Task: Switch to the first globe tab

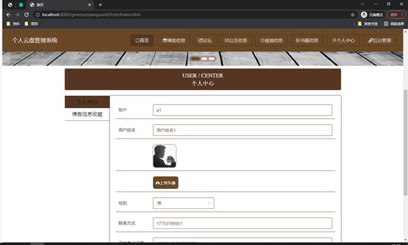Action: point(10,5)
